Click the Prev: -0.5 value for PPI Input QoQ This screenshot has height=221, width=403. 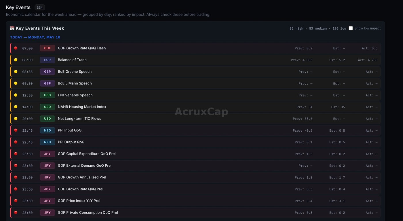[x=303, y=130]
